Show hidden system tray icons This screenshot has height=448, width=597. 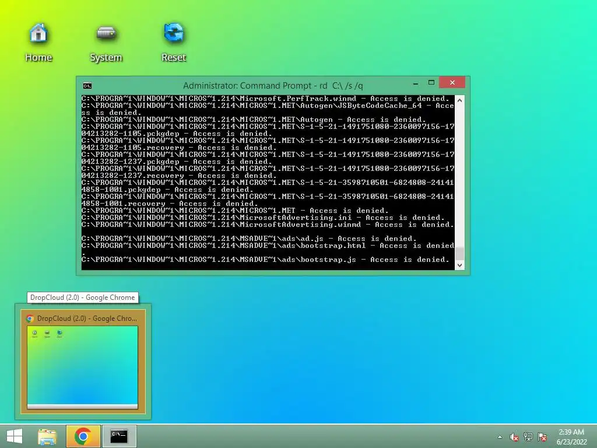click(500, 437)
